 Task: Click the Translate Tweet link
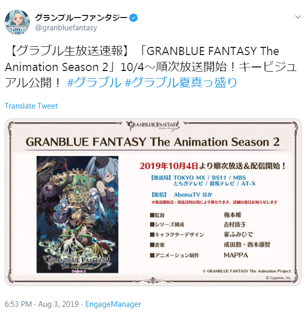pyautogui.click(x=31, y=106)
